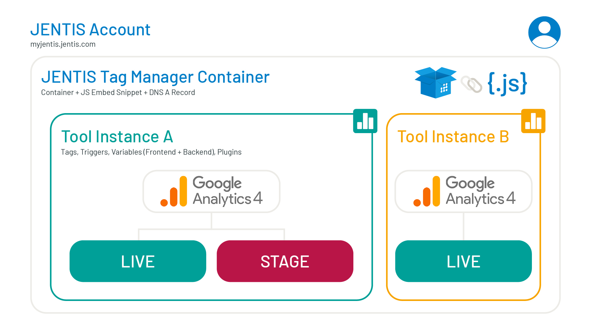Click the red STAGE button
Screen dimensions: 591x332
coord(285,261)
